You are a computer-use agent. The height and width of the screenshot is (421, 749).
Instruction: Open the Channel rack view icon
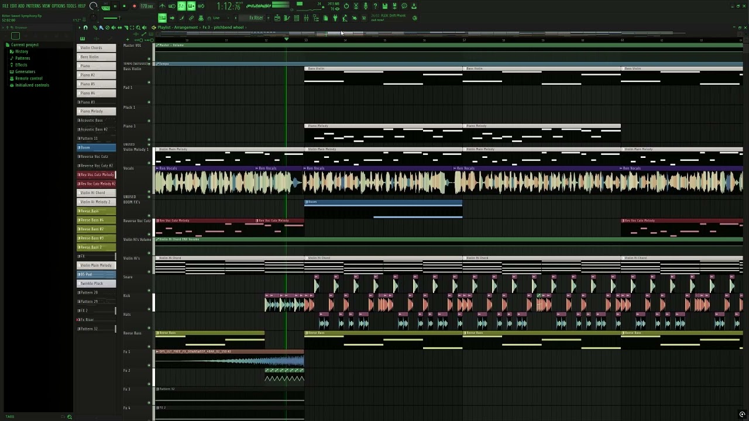pyautogui.click(x=296, y=18)
